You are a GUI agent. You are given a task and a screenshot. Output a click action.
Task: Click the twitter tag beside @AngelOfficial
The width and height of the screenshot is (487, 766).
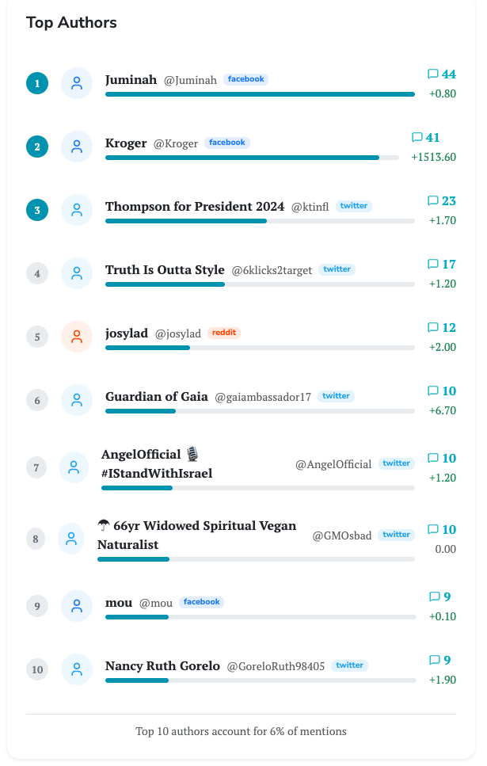coord(396,463)
